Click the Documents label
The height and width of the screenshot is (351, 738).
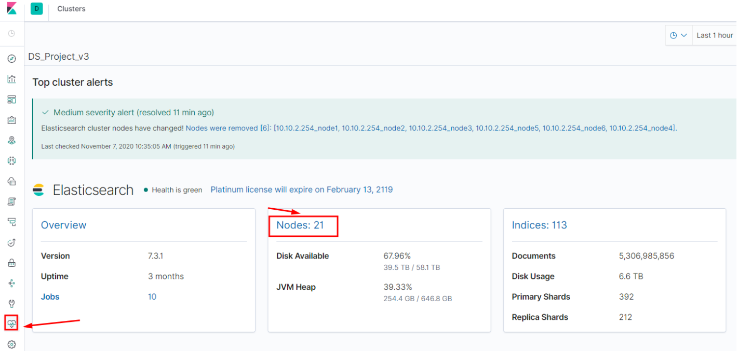point(533,256)
